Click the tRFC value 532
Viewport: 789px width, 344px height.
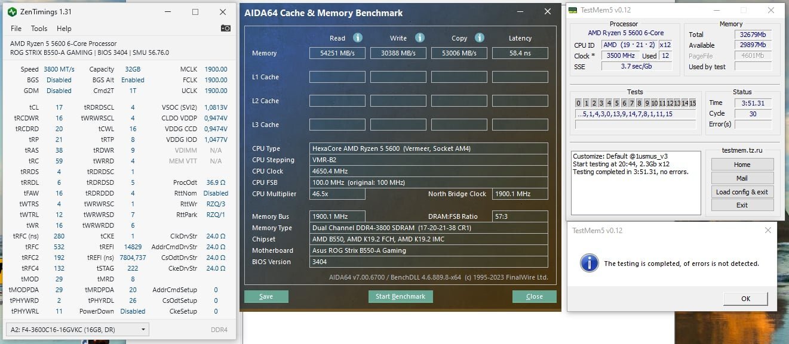coord(59,247)
